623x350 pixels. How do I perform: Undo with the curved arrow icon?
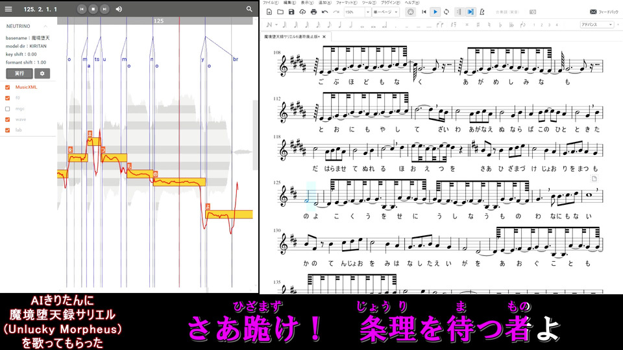click(x=324, y=12)
